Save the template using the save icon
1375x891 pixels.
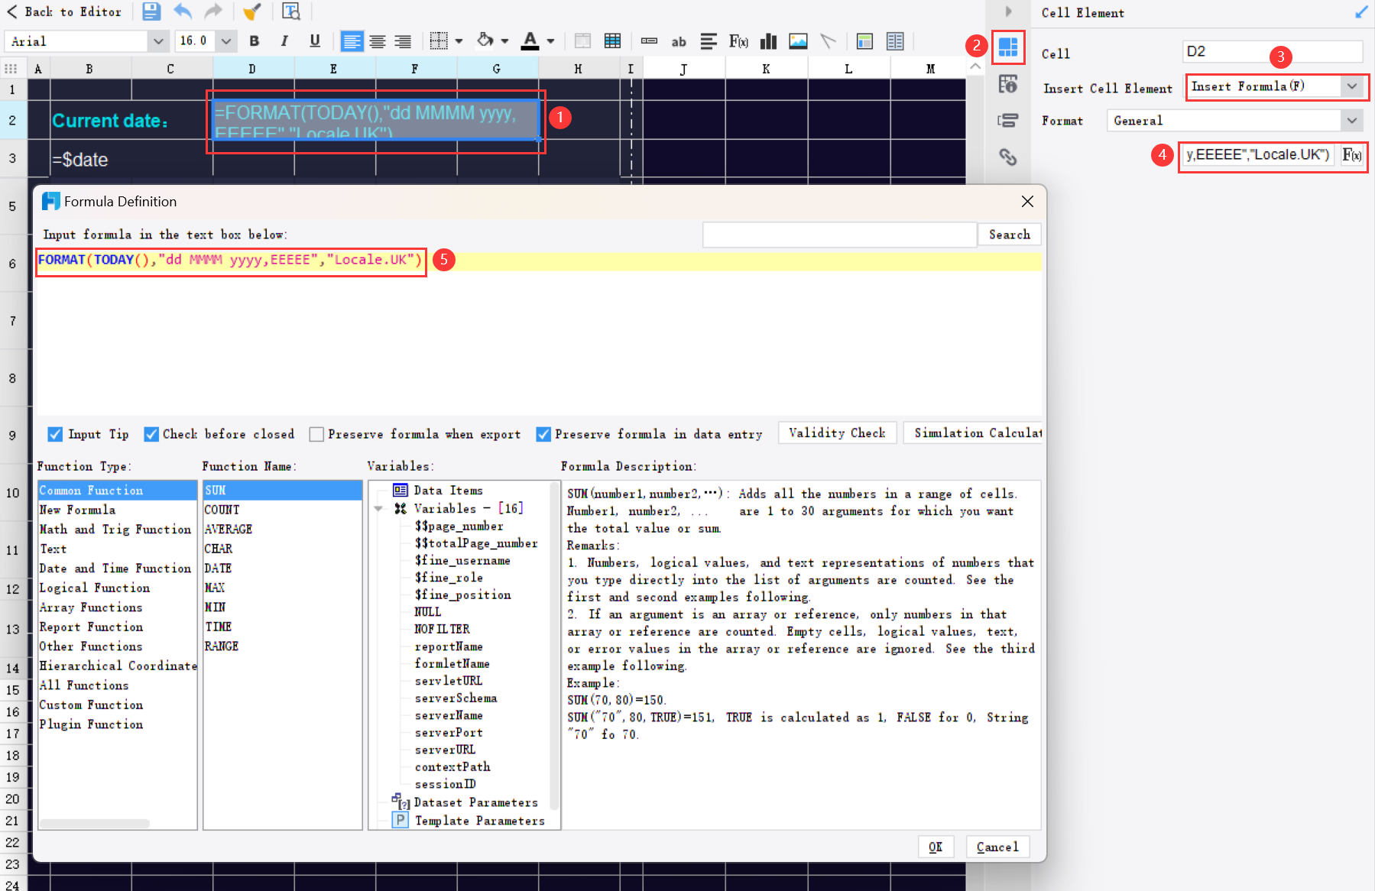tap(150, 11)
